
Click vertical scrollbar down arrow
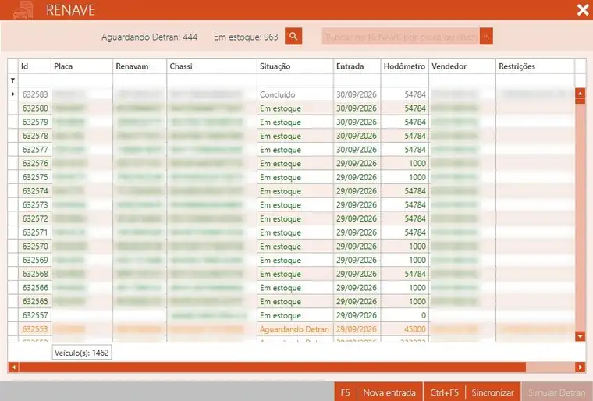coord(581,336)
